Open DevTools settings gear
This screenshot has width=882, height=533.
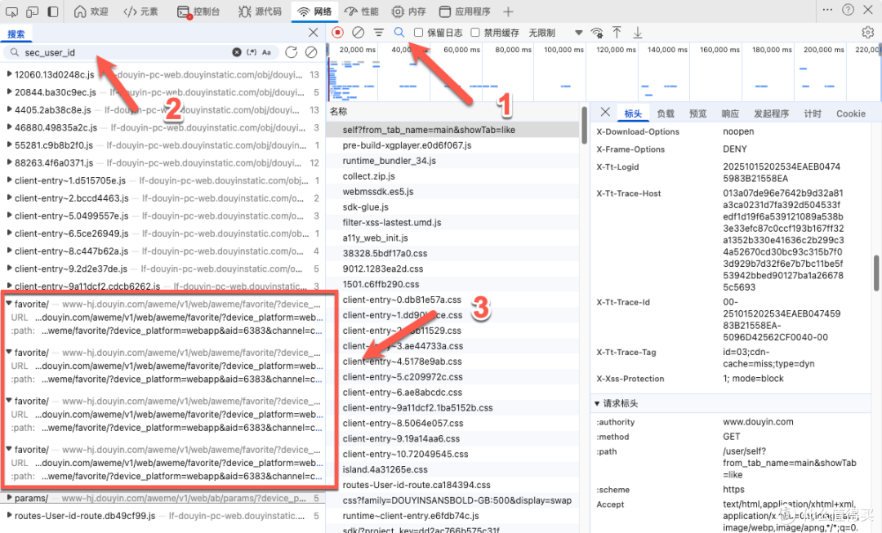(x=867, y=32)
